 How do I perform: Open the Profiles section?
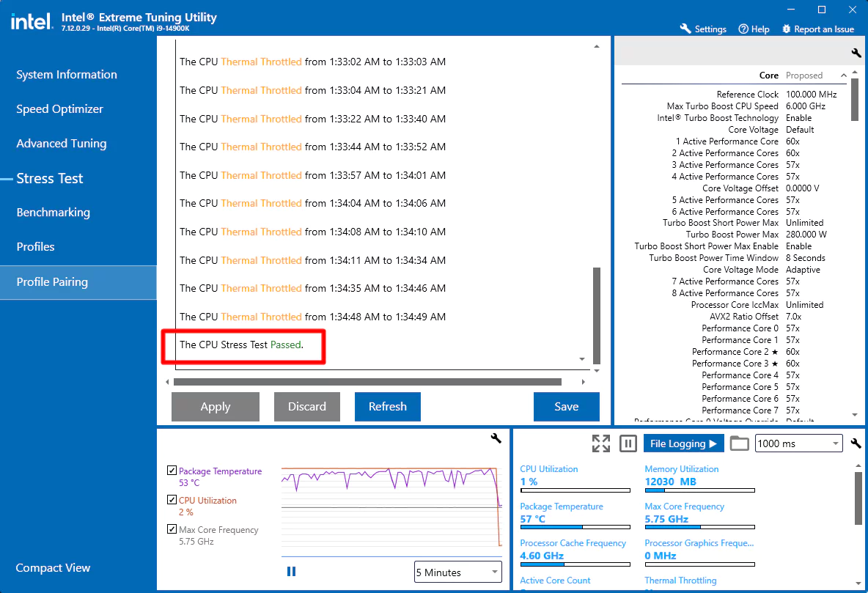click(35, 246)
